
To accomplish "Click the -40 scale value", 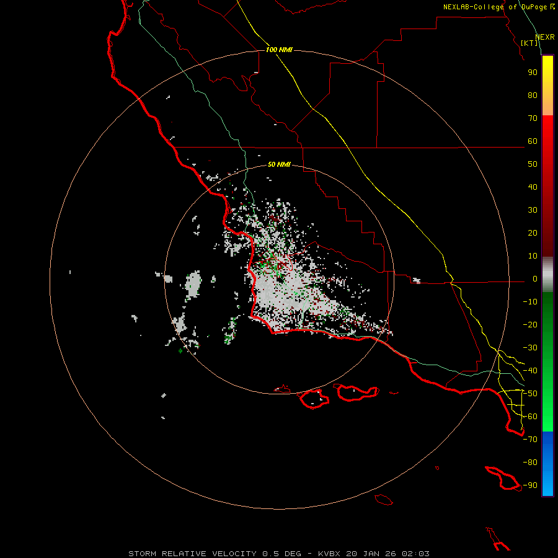I will coord(530,371).
